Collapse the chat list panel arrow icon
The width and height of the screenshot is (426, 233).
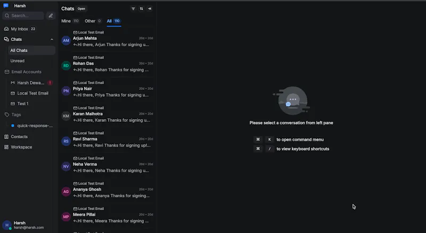point(150,9)
